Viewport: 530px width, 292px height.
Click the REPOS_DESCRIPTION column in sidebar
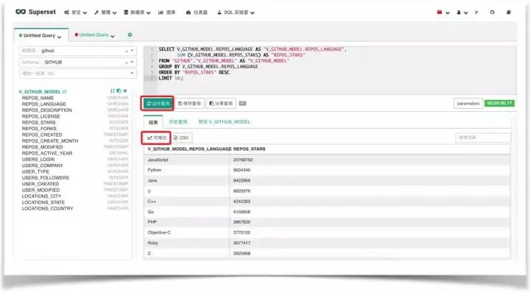point(47,110)
